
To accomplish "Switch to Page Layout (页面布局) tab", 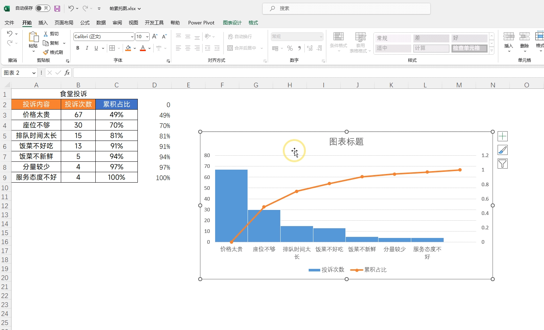I will (x=64, y=23).
